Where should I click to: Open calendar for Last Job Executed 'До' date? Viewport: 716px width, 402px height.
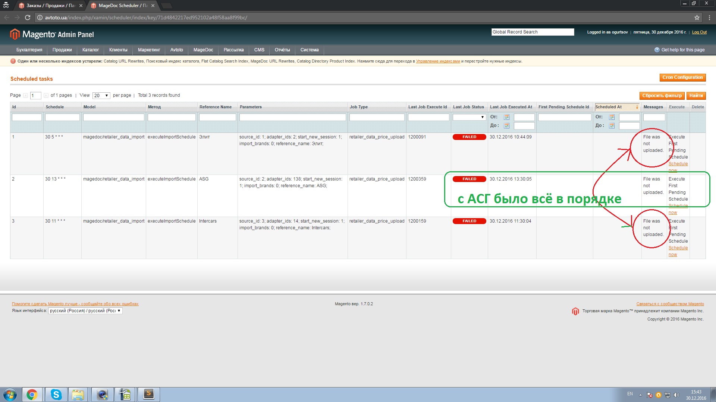tap(506, 126)
